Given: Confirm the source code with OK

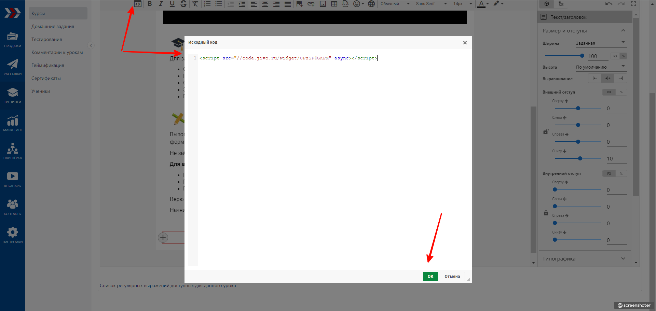Looking at the screenshot, I should 430,276.
